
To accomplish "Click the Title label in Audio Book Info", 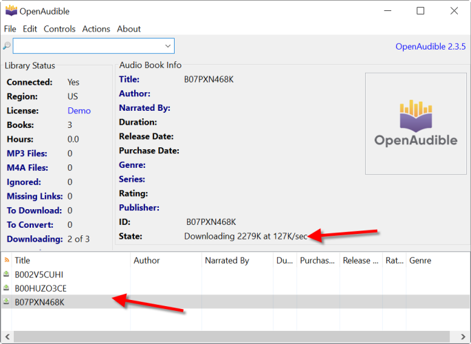I will [129, 79].
